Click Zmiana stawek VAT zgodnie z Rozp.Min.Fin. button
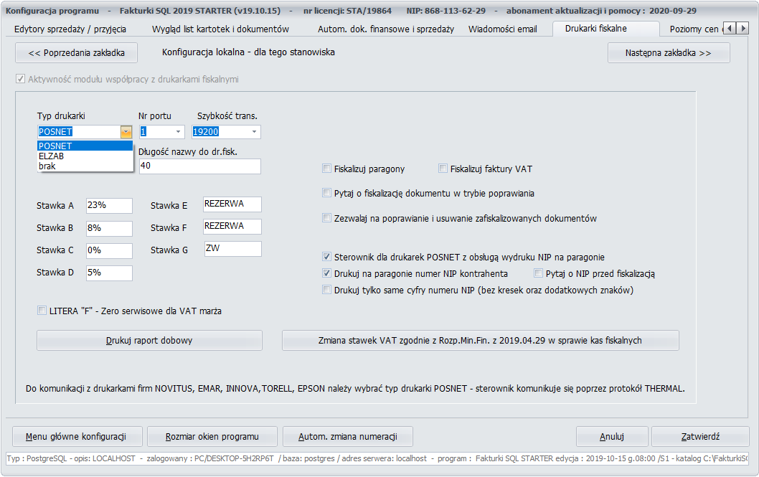 coord(480,341)
